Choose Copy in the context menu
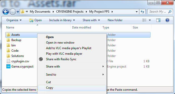Image resolution: width=175 pixels, height=94 pixels. (x=72, y=88)
